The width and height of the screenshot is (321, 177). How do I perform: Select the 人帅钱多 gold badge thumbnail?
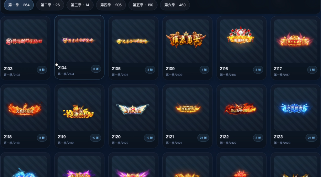[79, 109]
